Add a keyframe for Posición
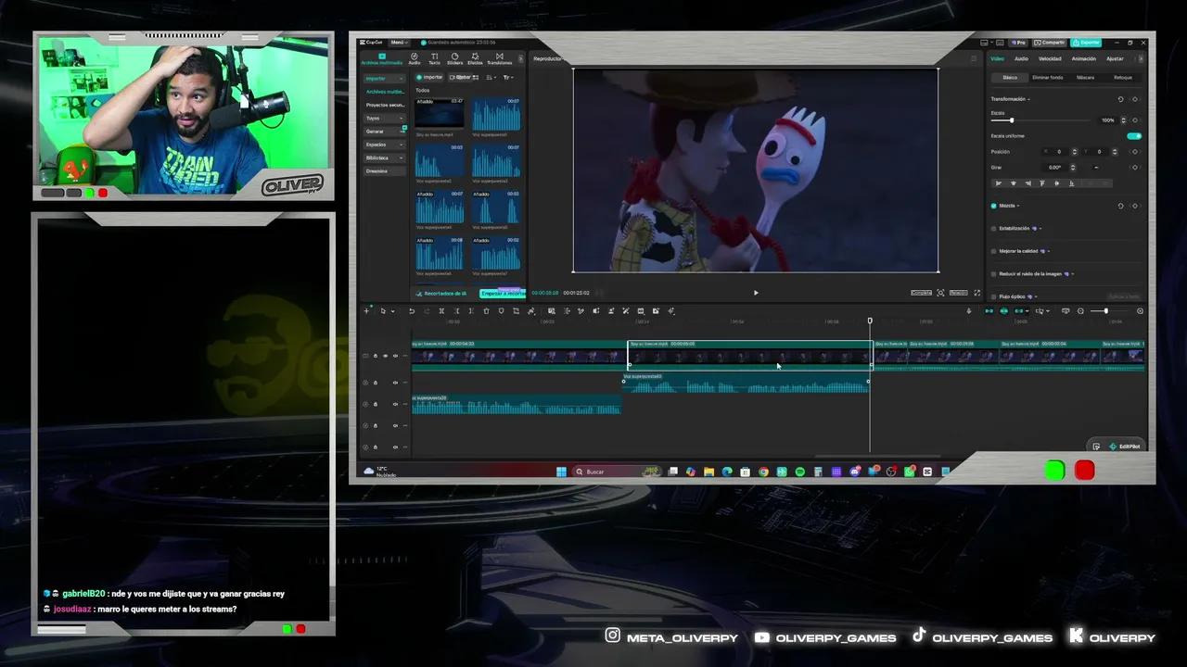 tap(1135, 152)
